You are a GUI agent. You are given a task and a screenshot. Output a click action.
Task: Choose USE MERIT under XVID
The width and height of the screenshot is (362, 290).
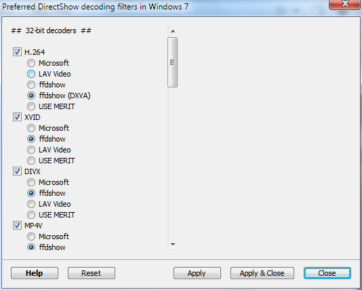[31, 161]
